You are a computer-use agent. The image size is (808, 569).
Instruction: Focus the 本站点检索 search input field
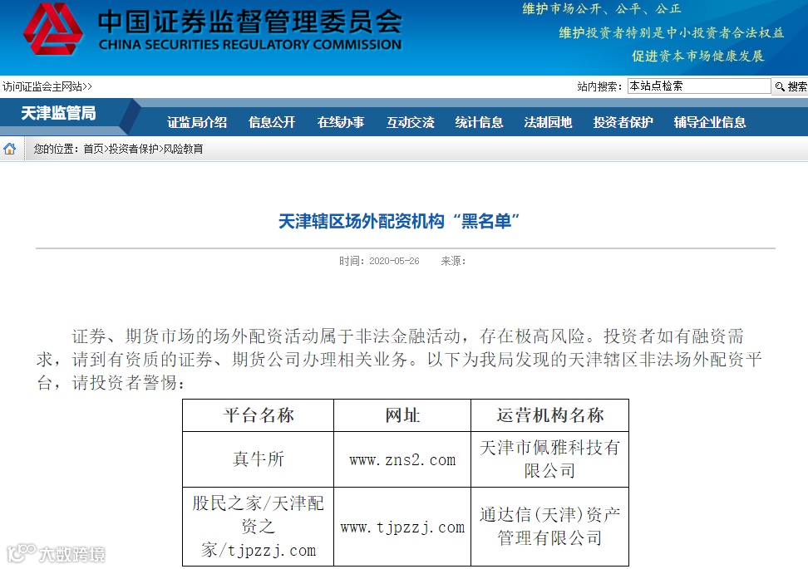699,86
